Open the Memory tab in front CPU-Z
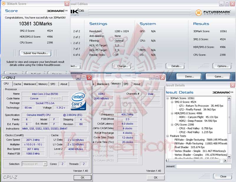 pos(43,84)
